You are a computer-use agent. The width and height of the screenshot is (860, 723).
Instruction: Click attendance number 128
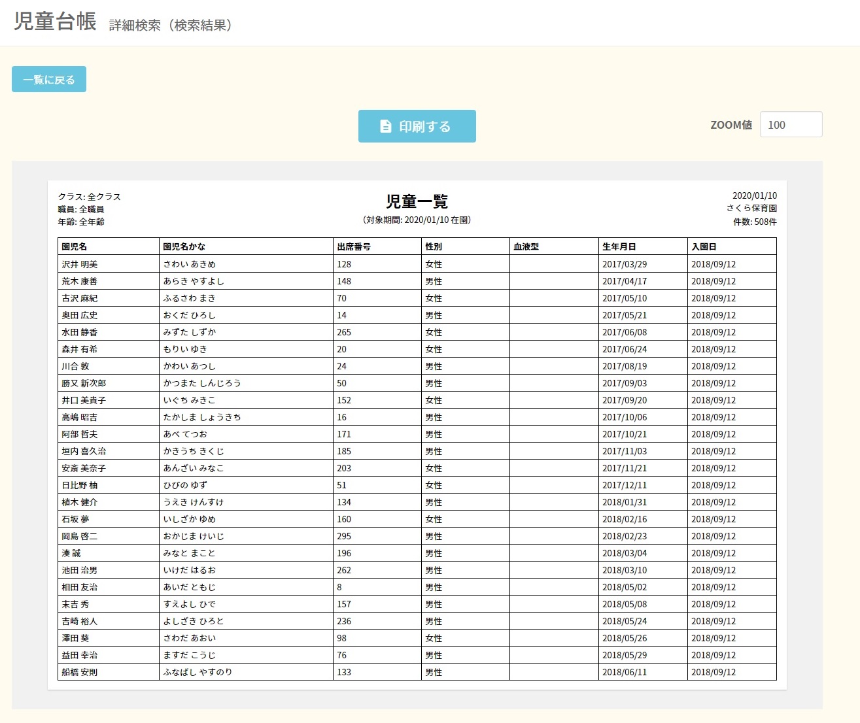344,264
